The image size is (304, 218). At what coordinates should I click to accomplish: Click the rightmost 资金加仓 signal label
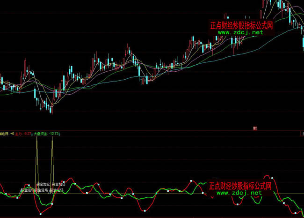[58, 185]
